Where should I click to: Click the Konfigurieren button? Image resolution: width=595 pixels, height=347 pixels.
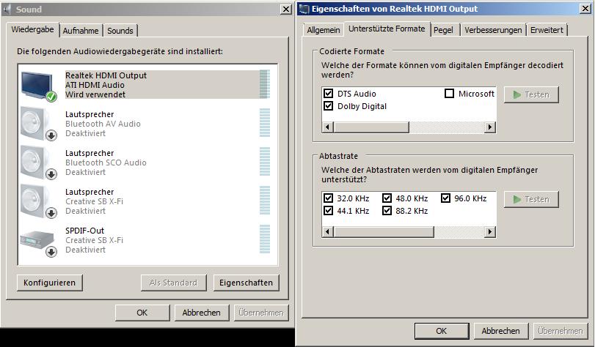pos(49,283)
